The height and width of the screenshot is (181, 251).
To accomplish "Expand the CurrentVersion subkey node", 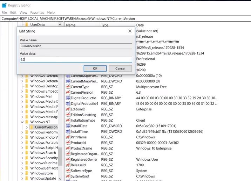I will point(27,127).
